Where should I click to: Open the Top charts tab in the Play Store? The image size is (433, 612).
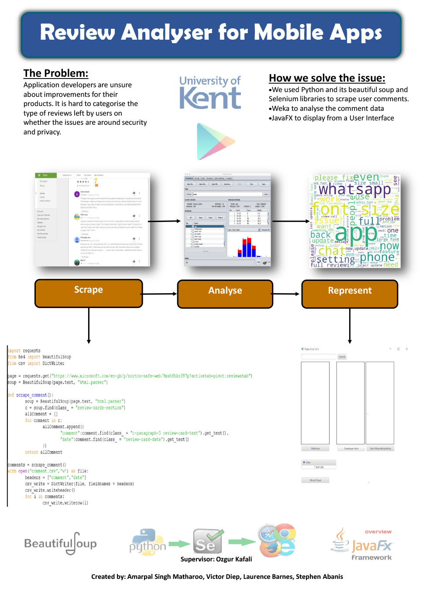point(87,175)
